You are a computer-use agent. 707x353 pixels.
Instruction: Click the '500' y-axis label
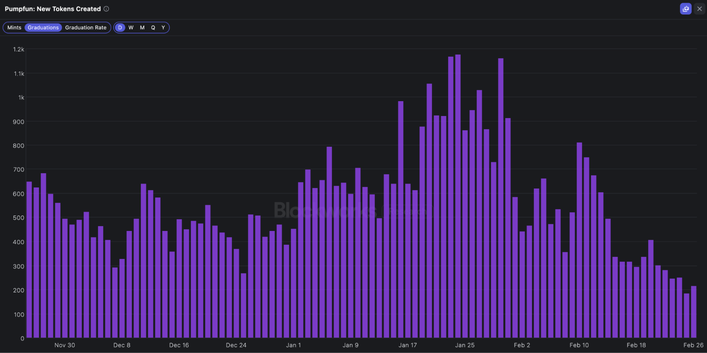19,218
